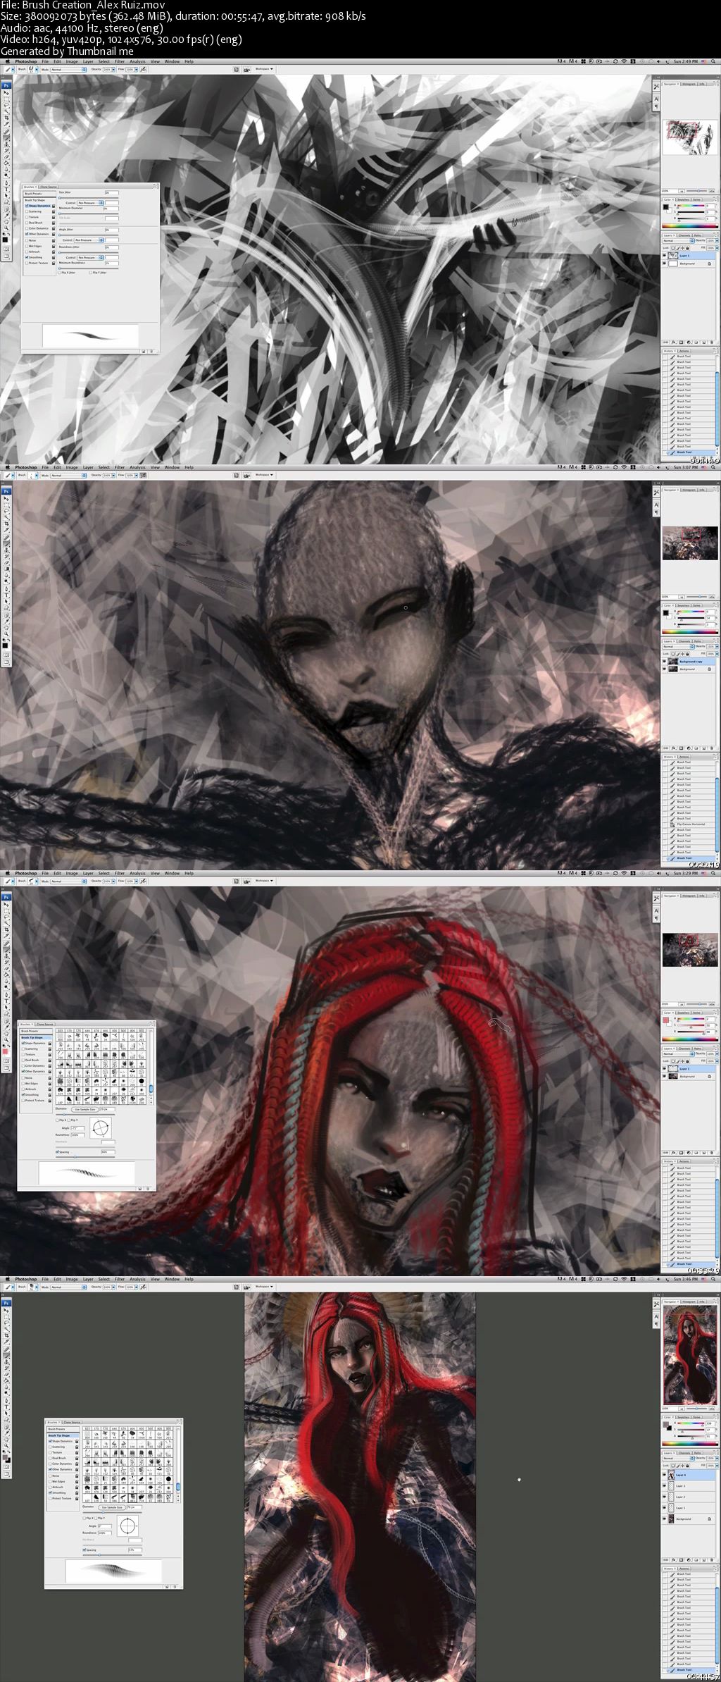Viewport: 721px width, 1682px height.
Task: Switch to Actions tab in 3:46 PM frame
Action: point(684,1569)
